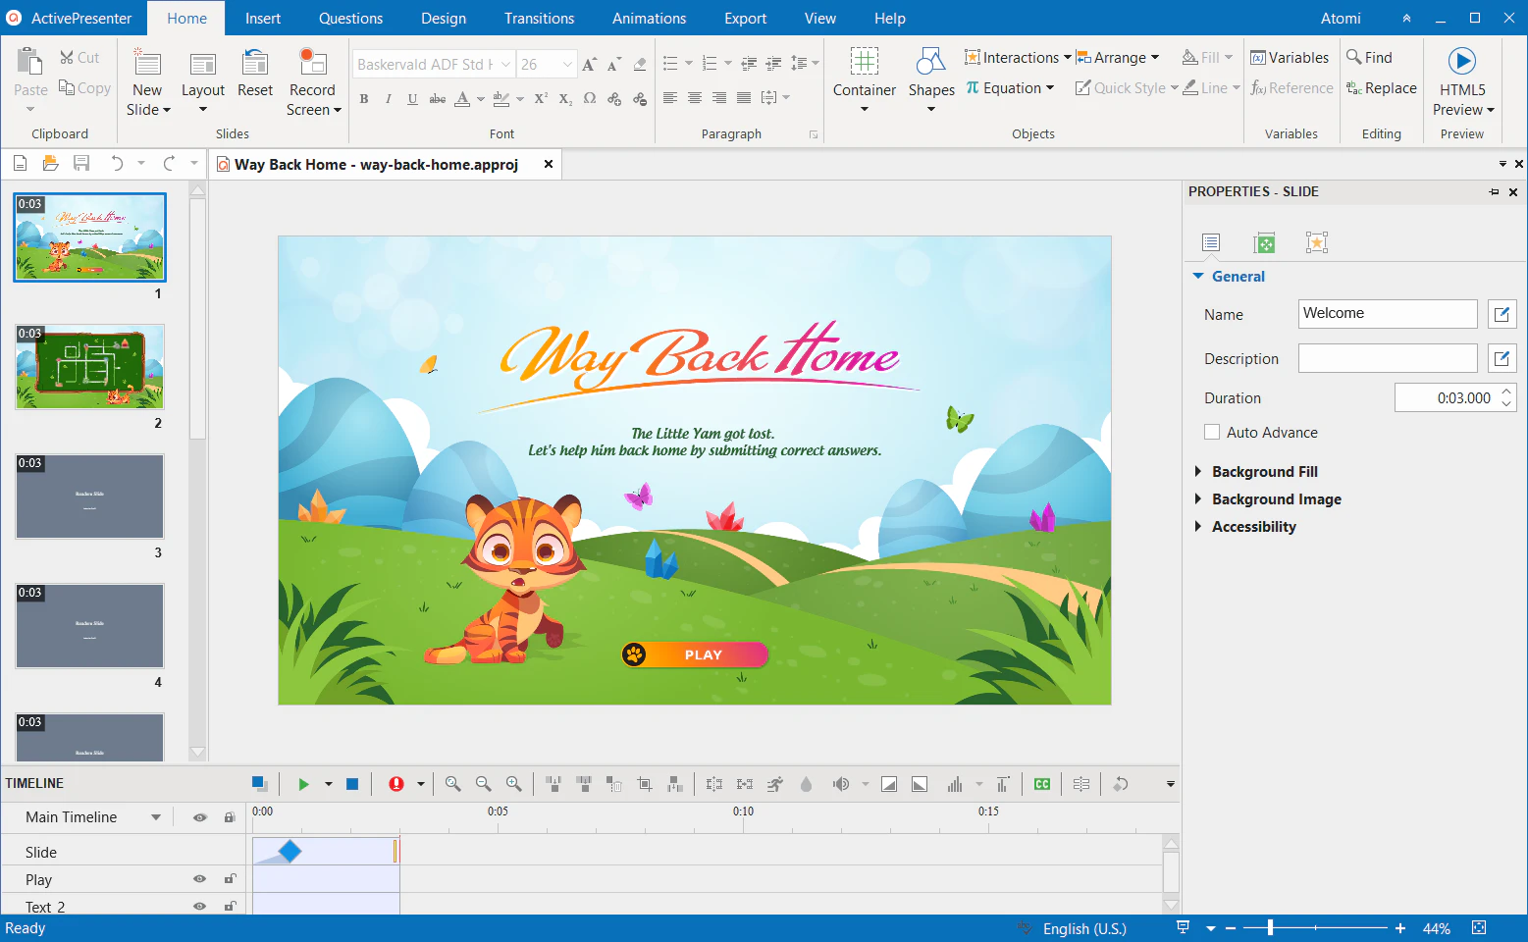Viewport: 1528px width, 942px height.
Task: Switch to the Animations ribbon tab
Action: (649, 18)
